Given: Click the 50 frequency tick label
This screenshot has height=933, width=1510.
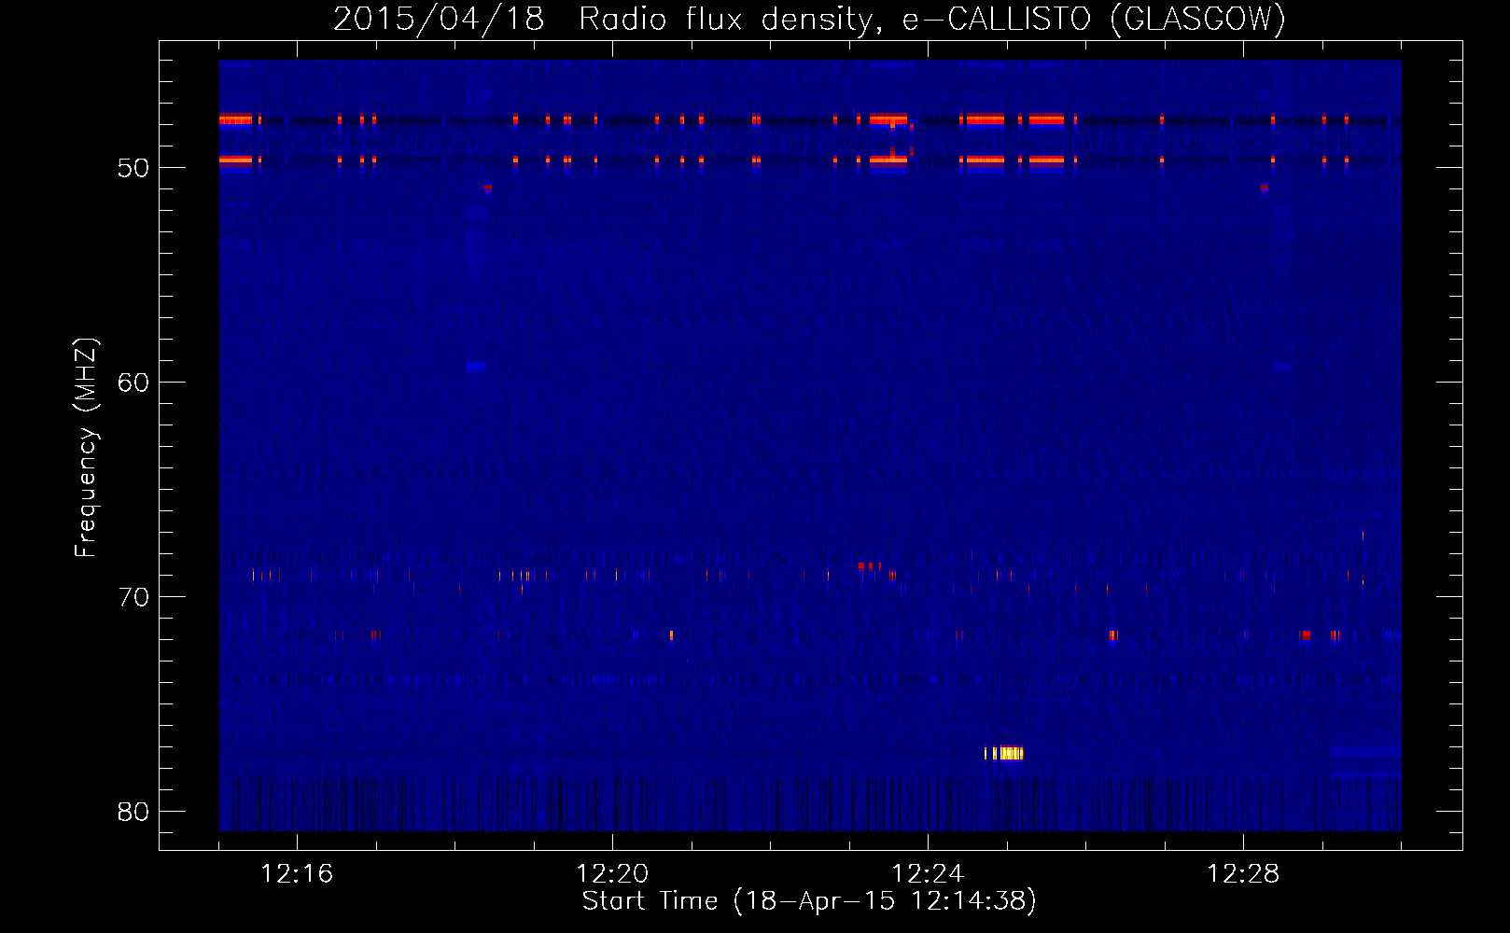Looking at the screenshot, I should pyautogui.click(x=133, y=169).
